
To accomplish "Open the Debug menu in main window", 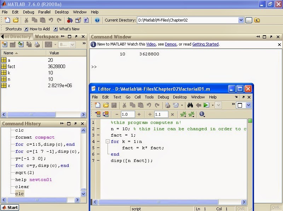I will click(x=29, y=12).
